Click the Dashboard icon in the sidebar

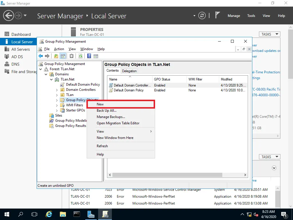click(7, 34)
